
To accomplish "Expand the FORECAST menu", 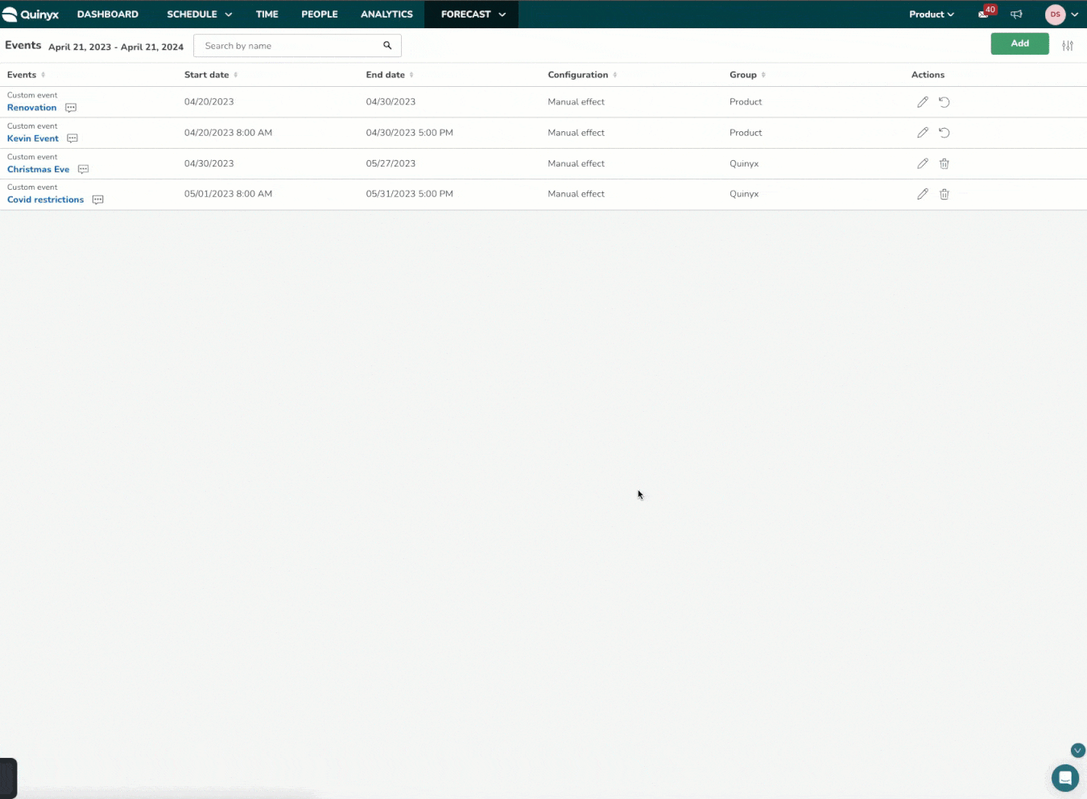I will click(x=473, y=14).
